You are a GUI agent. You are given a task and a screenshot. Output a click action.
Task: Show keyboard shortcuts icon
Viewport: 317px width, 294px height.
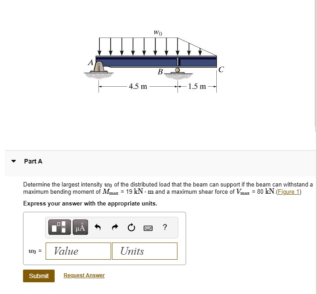pyautogui.click(x=148, y=228)
